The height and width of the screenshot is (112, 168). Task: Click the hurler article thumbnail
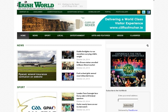[68, 108]
